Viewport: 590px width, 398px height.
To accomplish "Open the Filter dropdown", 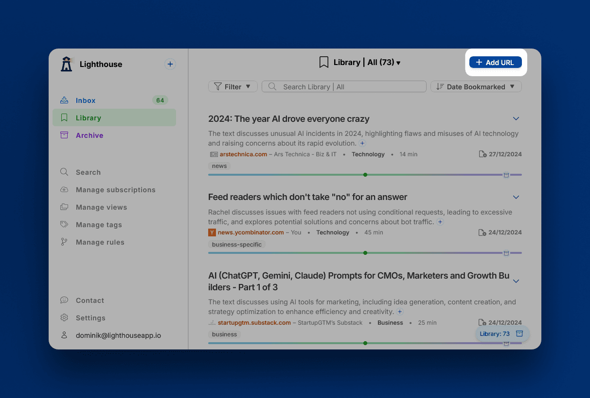I will point(233,87).
